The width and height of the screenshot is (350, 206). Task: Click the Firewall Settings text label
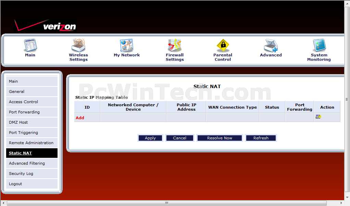[175, 57]
